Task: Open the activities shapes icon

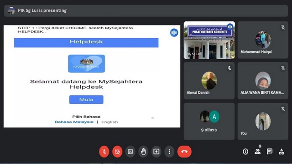Action: pyautogui.click(x=282, y=152)
